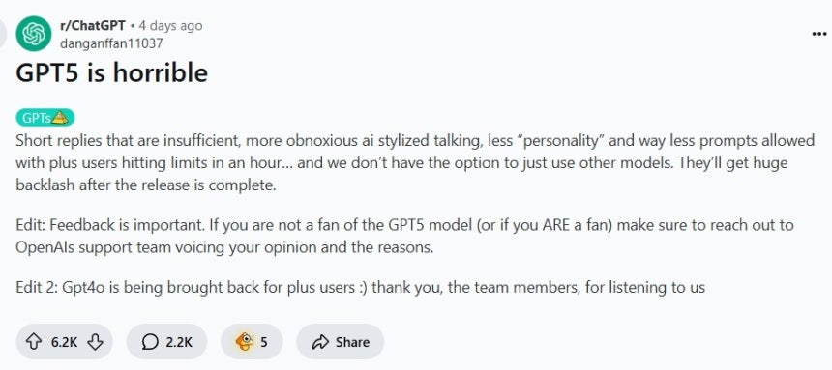
Task: Downvote the post with the down arrow
Action: pyautogui.click(x=95, y=342)
